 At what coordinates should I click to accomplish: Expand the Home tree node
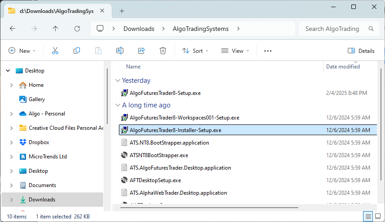[x=11, y=85]
